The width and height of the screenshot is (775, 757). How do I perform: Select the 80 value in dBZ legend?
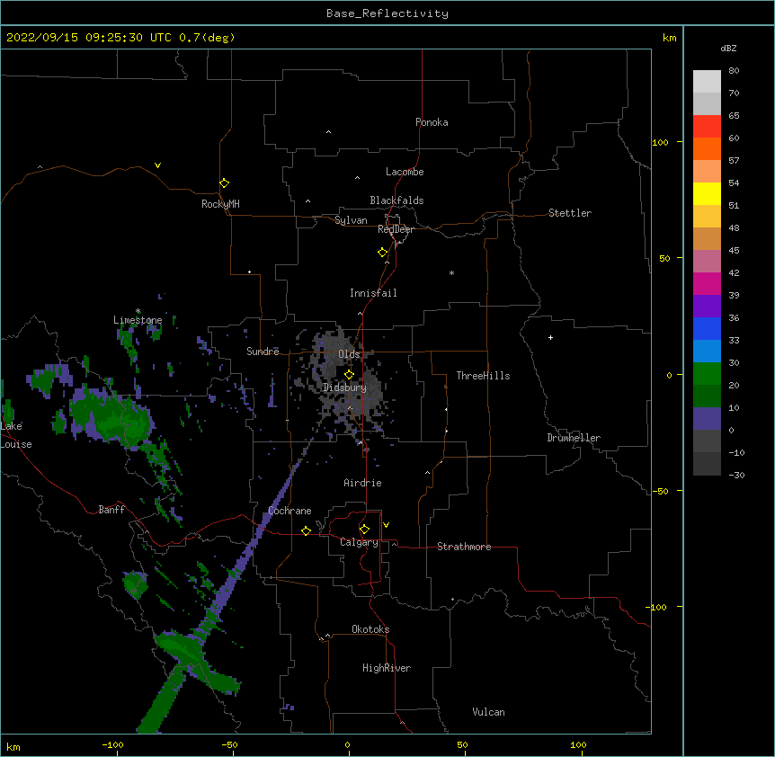pos(734,71)
